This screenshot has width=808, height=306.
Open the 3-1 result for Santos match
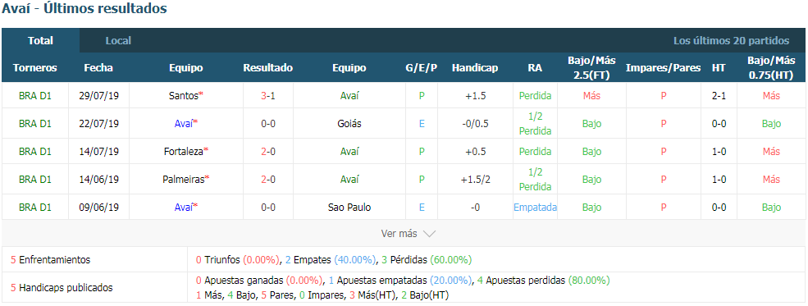(x=268, y=96)
